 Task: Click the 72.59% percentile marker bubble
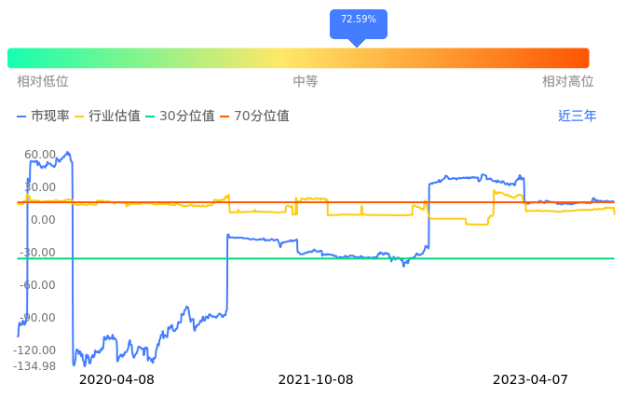point(358,21)
